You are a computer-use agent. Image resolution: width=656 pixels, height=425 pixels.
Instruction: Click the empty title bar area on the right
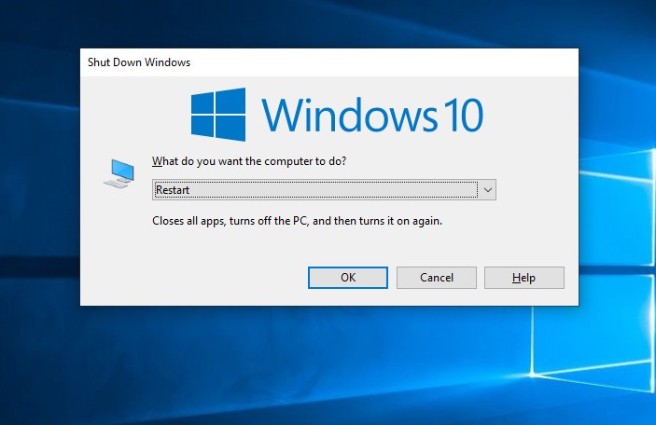coord(420,62)
